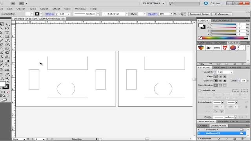This screenshot has height=141, width=251.
Task: Click the swap arrowheads icon
Action: click(x=246, y=102)
